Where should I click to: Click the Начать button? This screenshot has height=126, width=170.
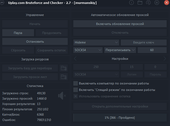pyautogui.click(x=35, y=24)
